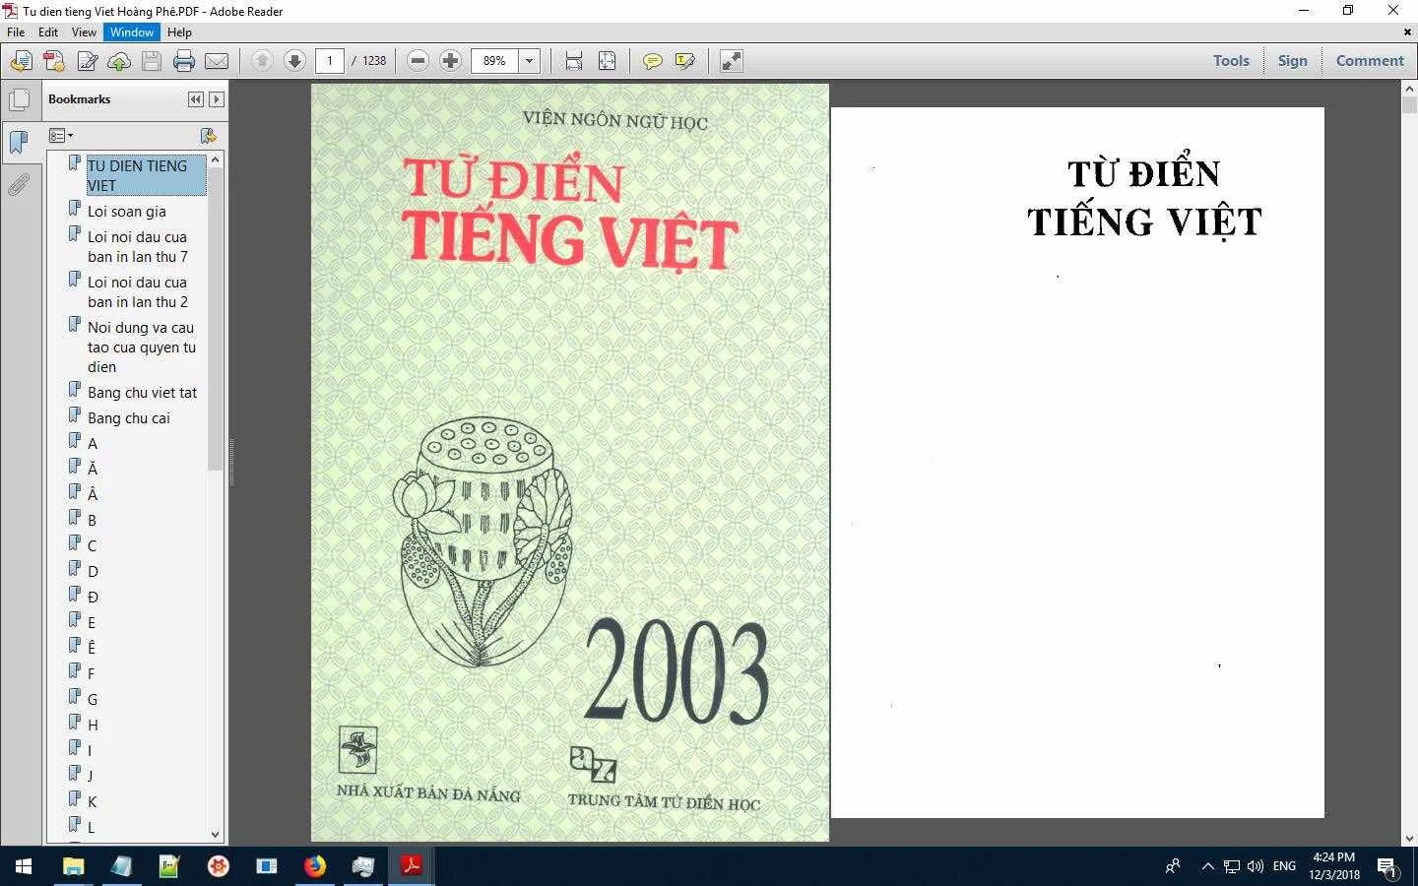Click the Open file toolbar icon
The height and width of the screenshot is (886, 1418).
click(x=21, y=61)
